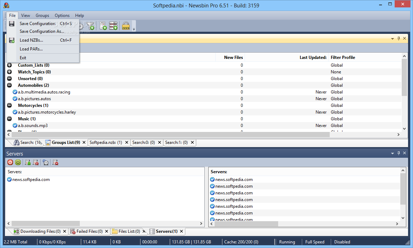
Task: Choose Load NZBs... from File menu
Action: pyautogui.click(x=43, y=40)
